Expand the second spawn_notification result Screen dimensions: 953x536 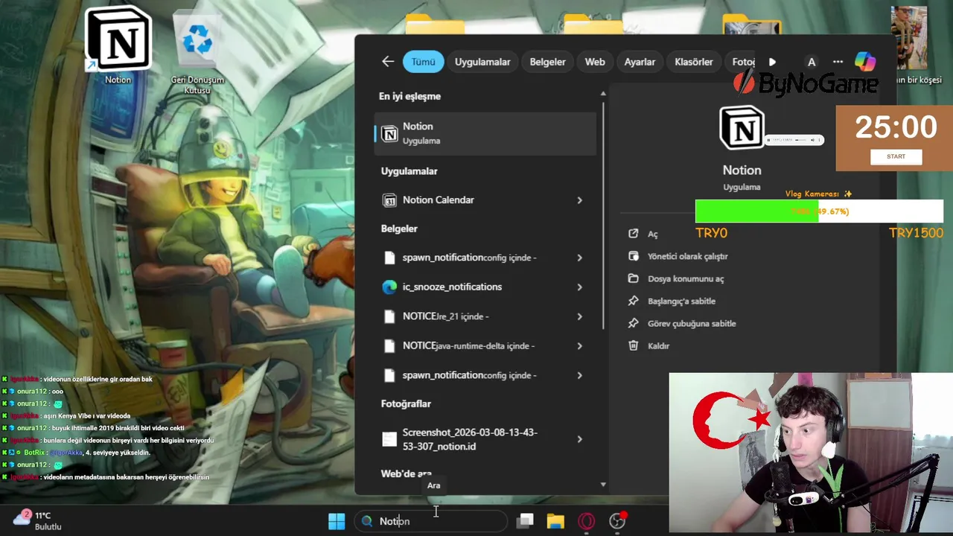[x=579, y=375]
